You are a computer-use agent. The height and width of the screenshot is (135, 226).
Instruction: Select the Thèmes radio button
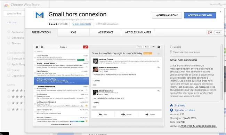point(9,43)
